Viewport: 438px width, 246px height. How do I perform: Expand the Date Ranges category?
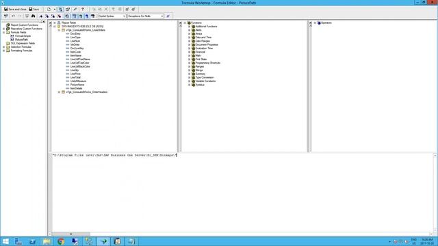tap(189, 41)
